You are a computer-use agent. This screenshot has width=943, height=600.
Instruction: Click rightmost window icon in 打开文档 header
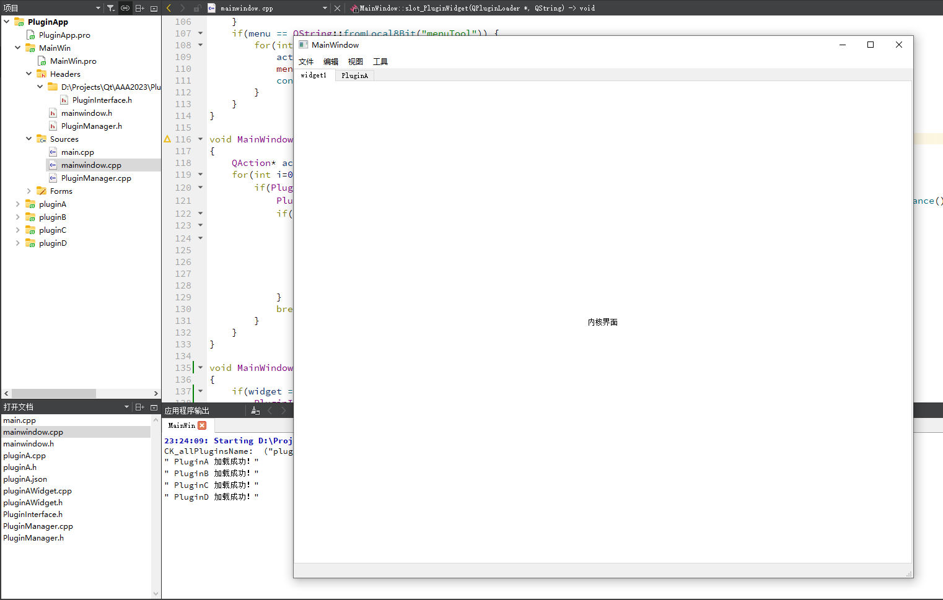tap(154, 407)
